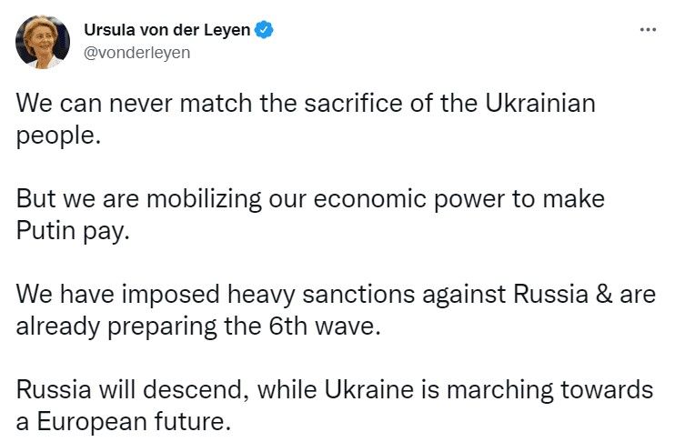Click the word 'sanctions' in the tweet
The width and height of the screenshot is (675, 442).
pyautogui.click(x=358, y=295)
